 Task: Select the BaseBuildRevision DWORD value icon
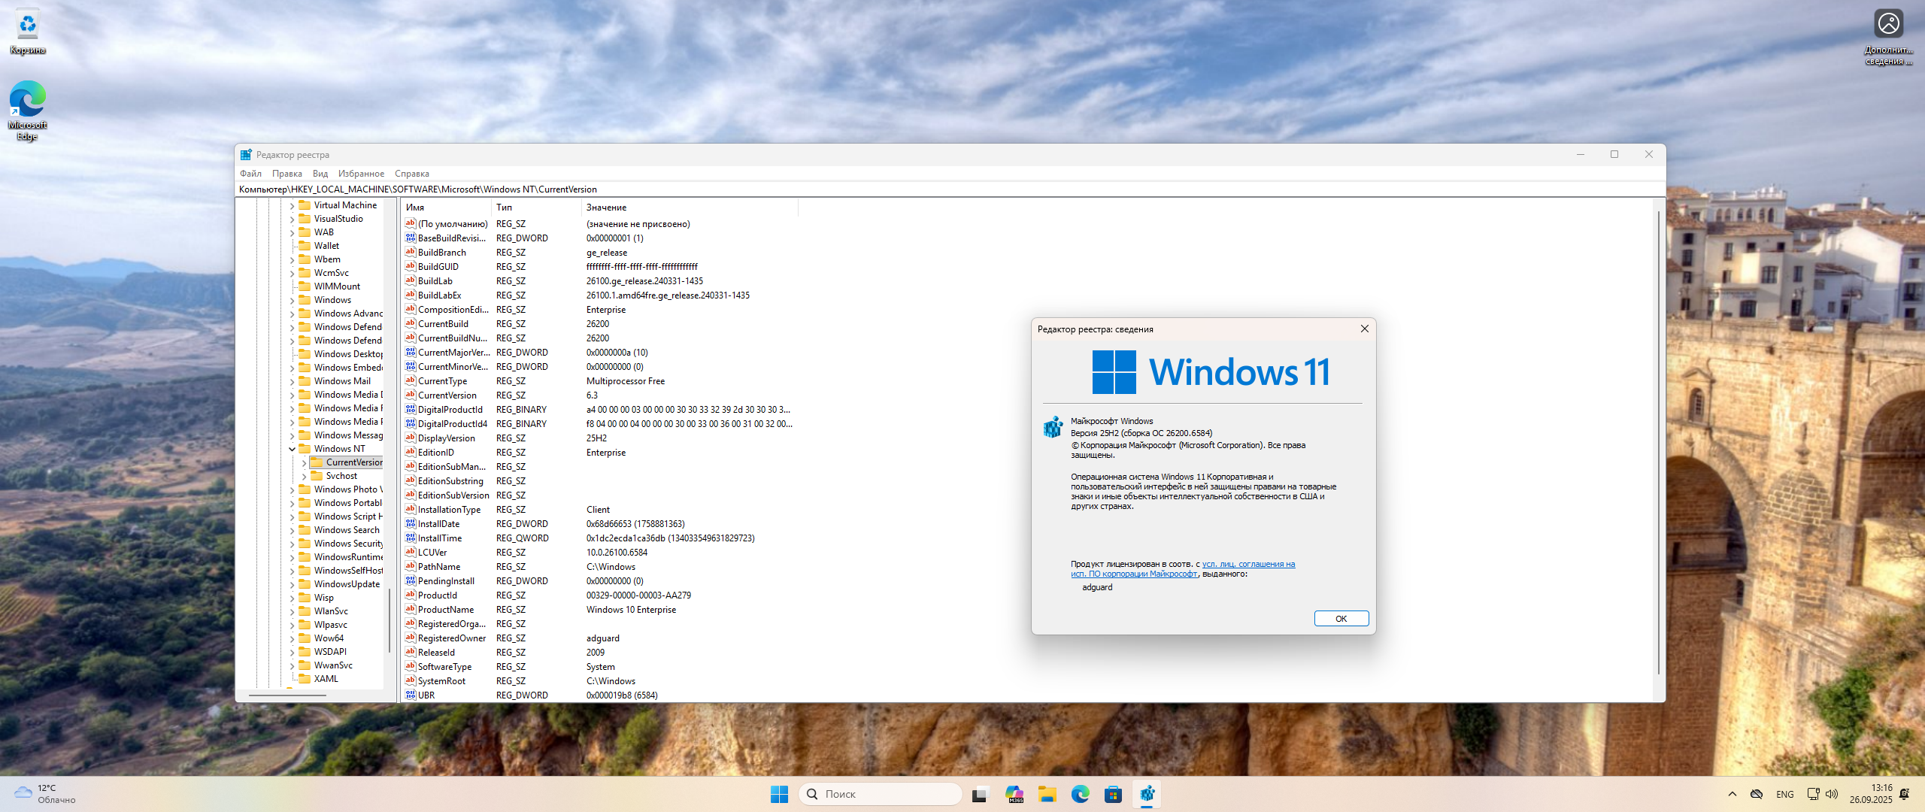coord(411,238)
